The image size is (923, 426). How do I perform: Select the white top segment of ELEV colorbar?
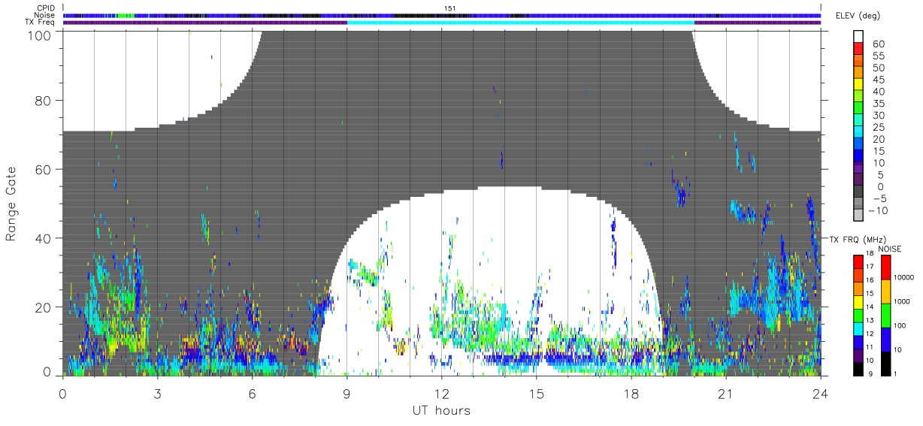[860, 37]
